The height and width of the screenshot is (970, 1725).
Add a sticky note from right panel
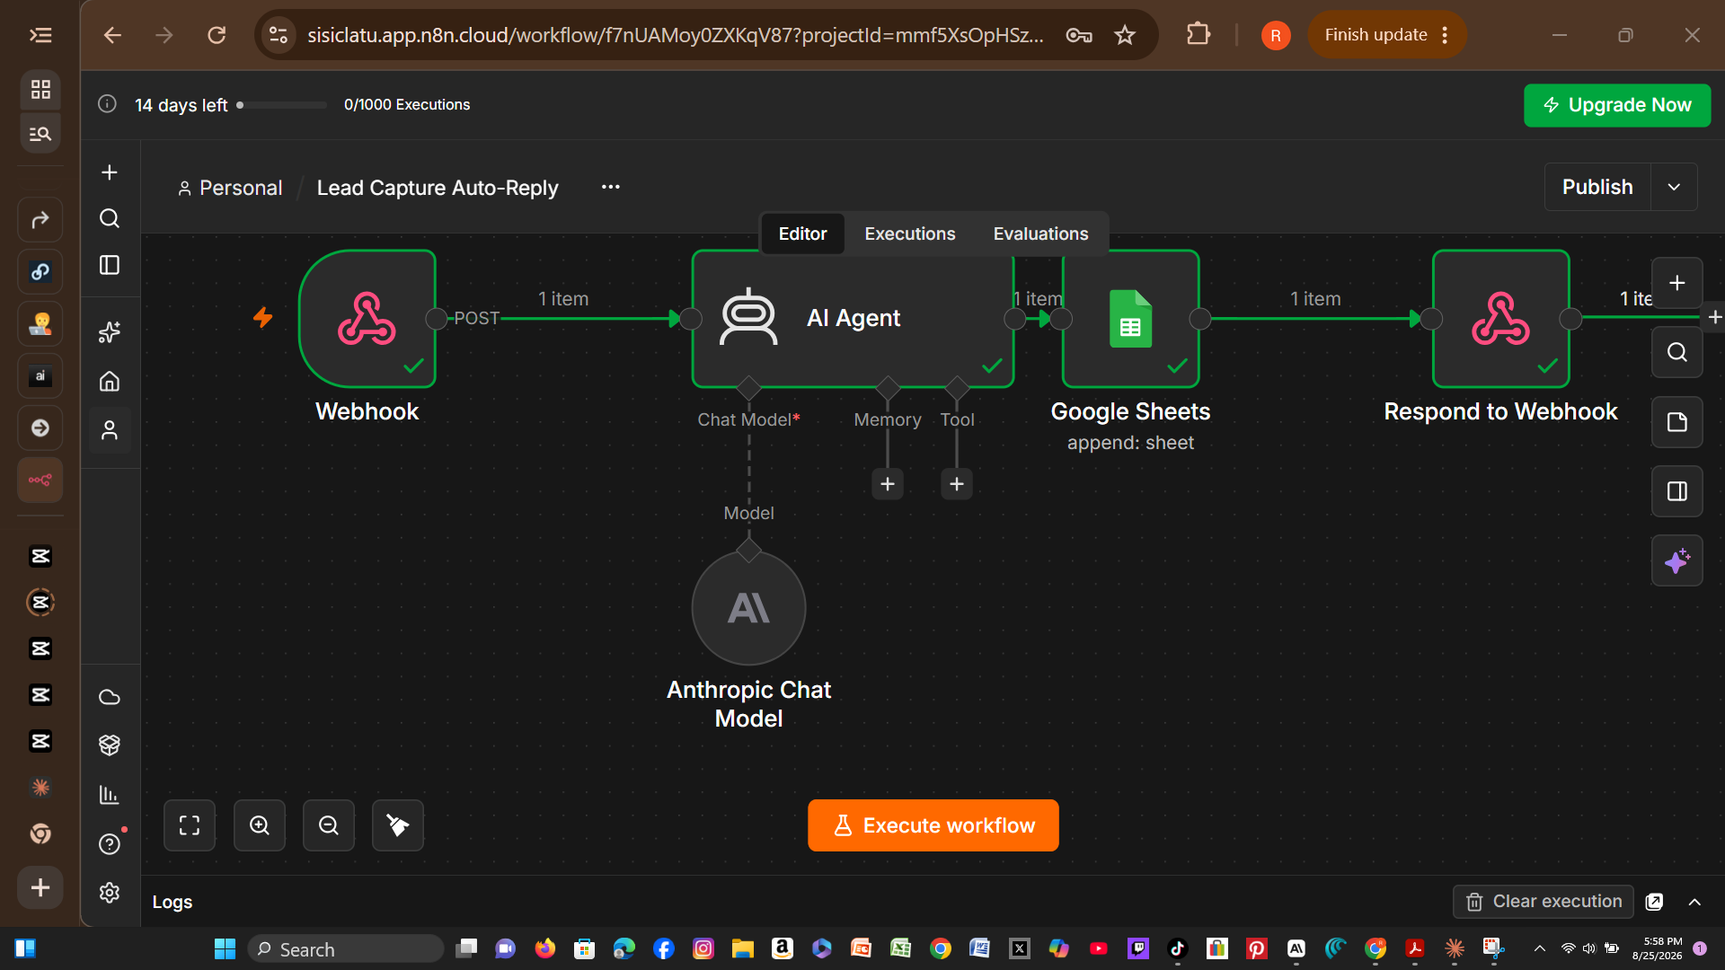pos(1676,422)
